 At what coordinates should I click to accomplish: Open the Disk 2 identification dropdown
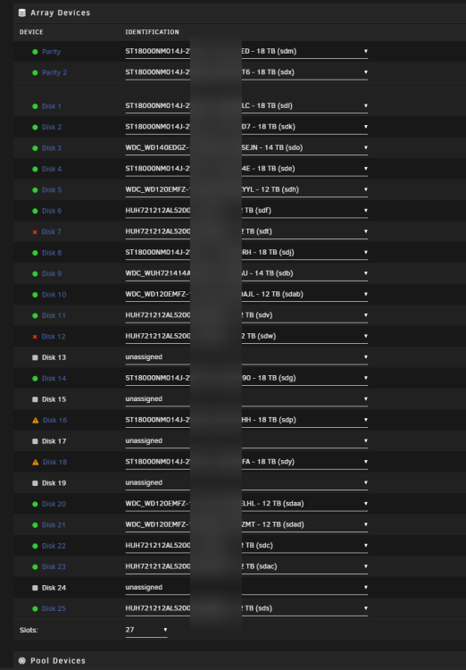246,128
